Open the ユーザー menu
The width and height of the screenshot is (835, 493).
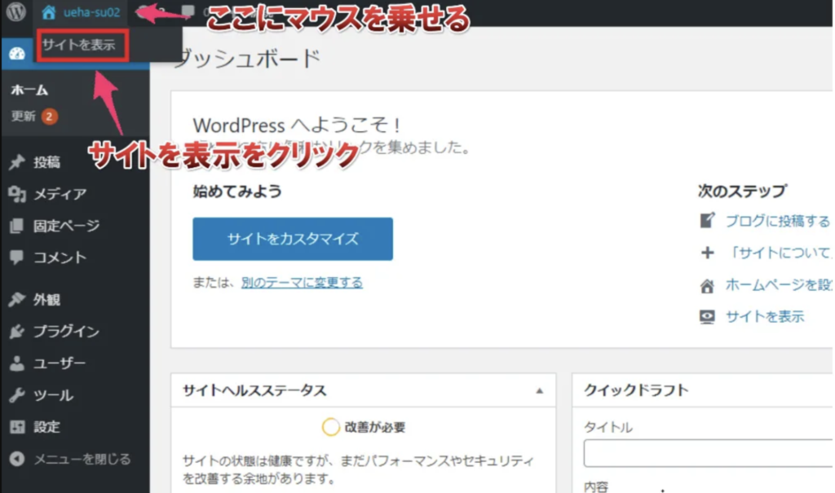pyautogui.click(x=60, y=363)
